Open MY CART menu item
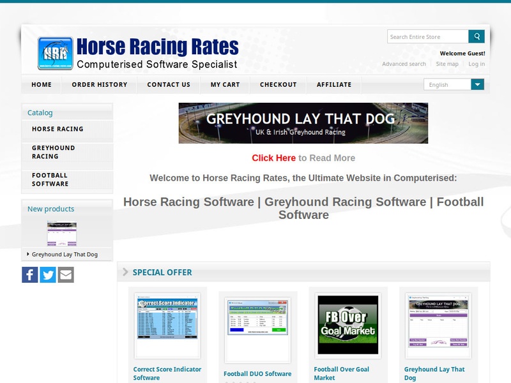 point(225,84)
